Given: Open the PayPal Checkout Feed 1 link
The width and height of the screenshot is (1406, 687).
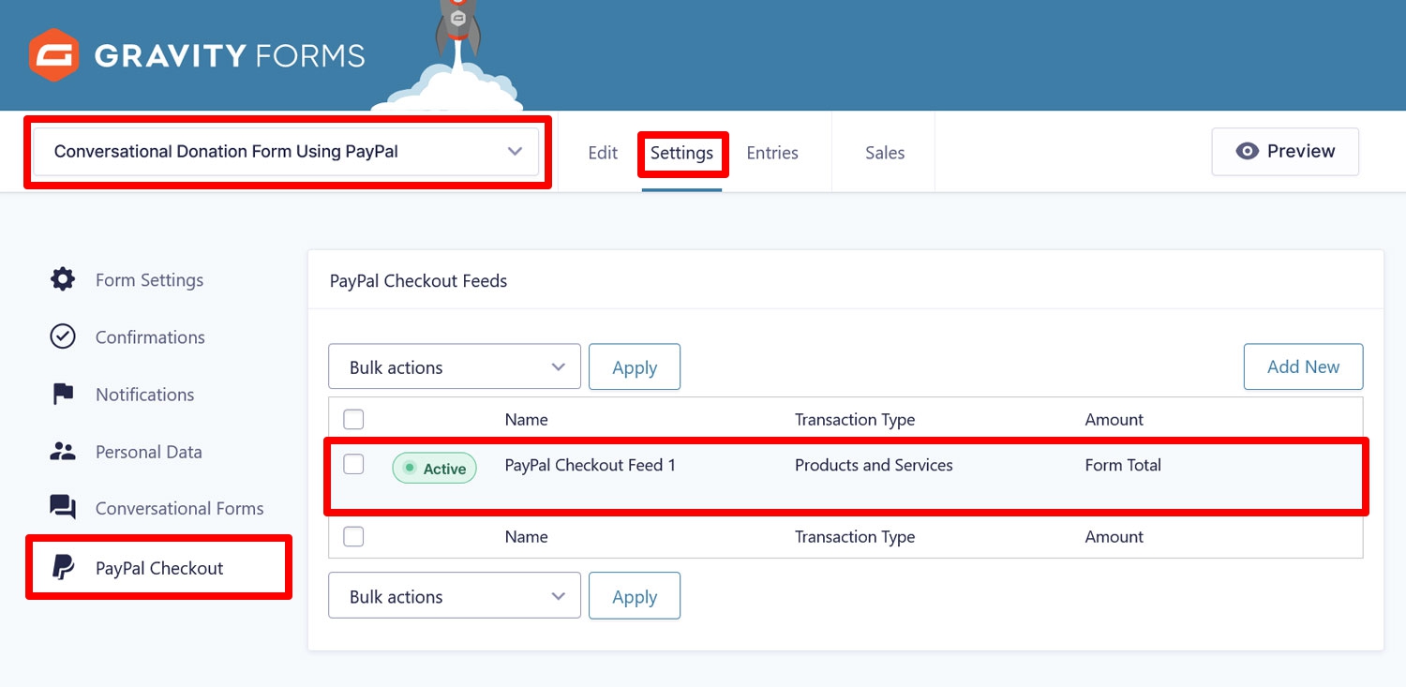Looking at the screenshot, I should (x=590, y=464).
